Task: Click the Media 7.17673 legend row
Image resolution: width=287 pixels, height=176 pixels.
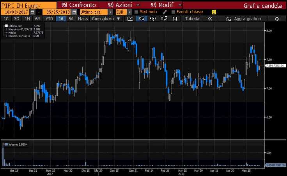Action: pyautogui.click(x=23, y=33)
